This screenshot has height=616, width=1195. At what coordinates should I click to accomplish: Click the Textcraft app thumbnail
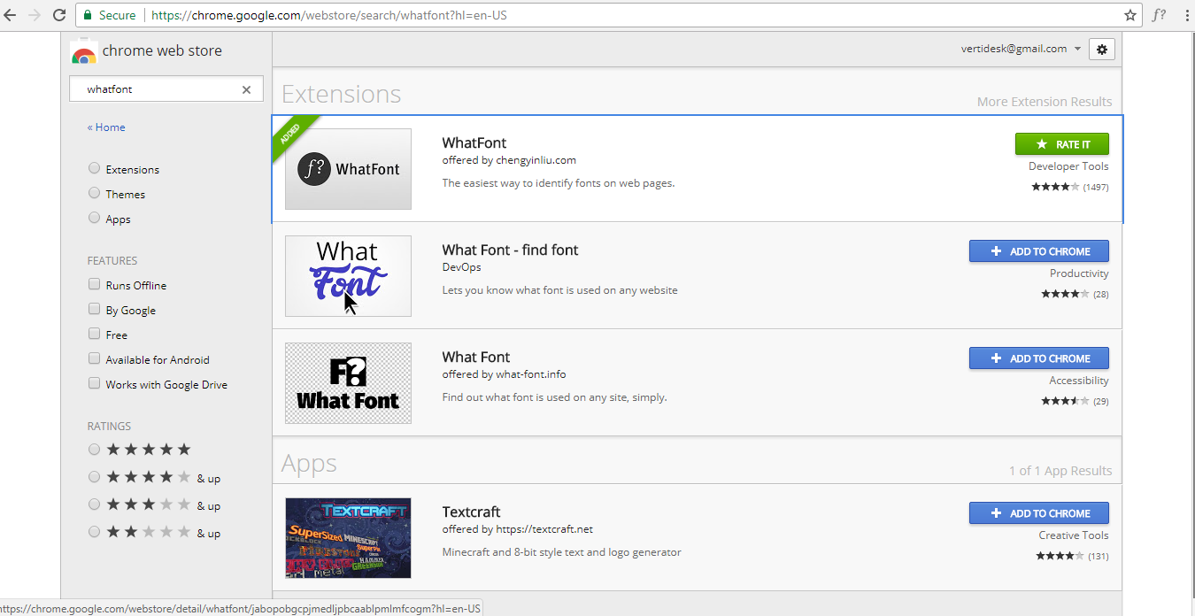coord(348,537)
